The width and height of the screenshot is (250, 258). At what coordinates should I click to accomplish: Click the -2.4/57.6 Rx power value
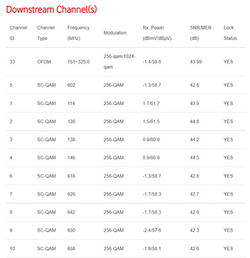tap(152, 230)
